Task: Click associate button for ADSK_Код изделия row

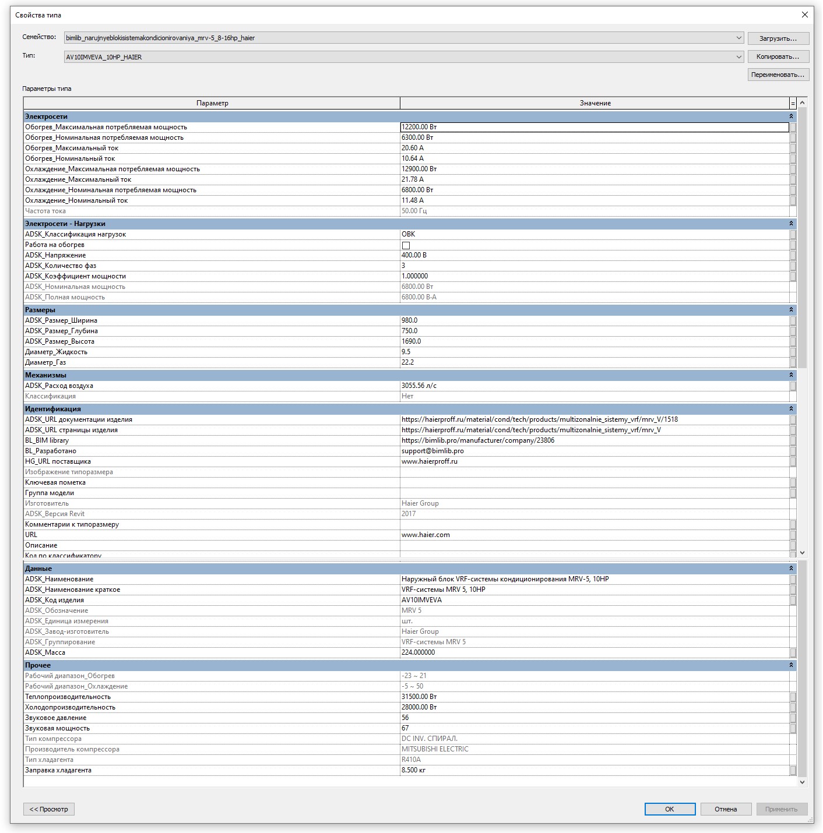Action: coord(793,600)
